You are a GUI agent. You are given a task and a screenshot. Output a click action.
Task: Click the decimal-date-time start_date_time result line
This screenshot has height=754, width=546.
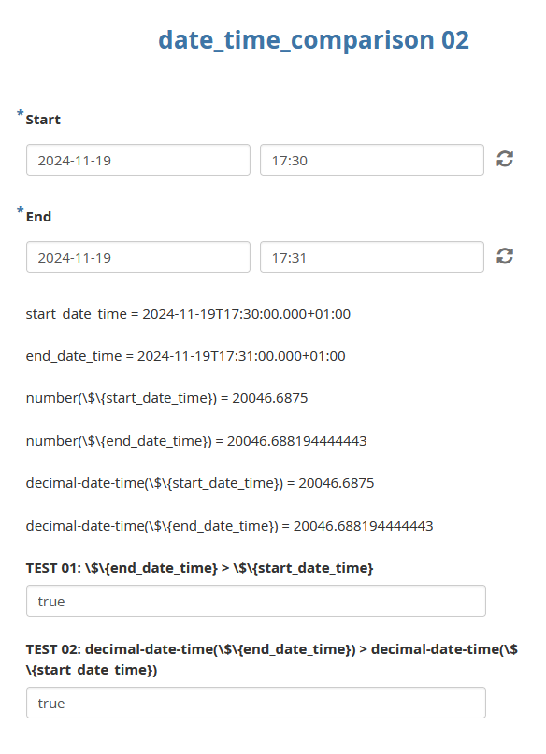point(200,483)
